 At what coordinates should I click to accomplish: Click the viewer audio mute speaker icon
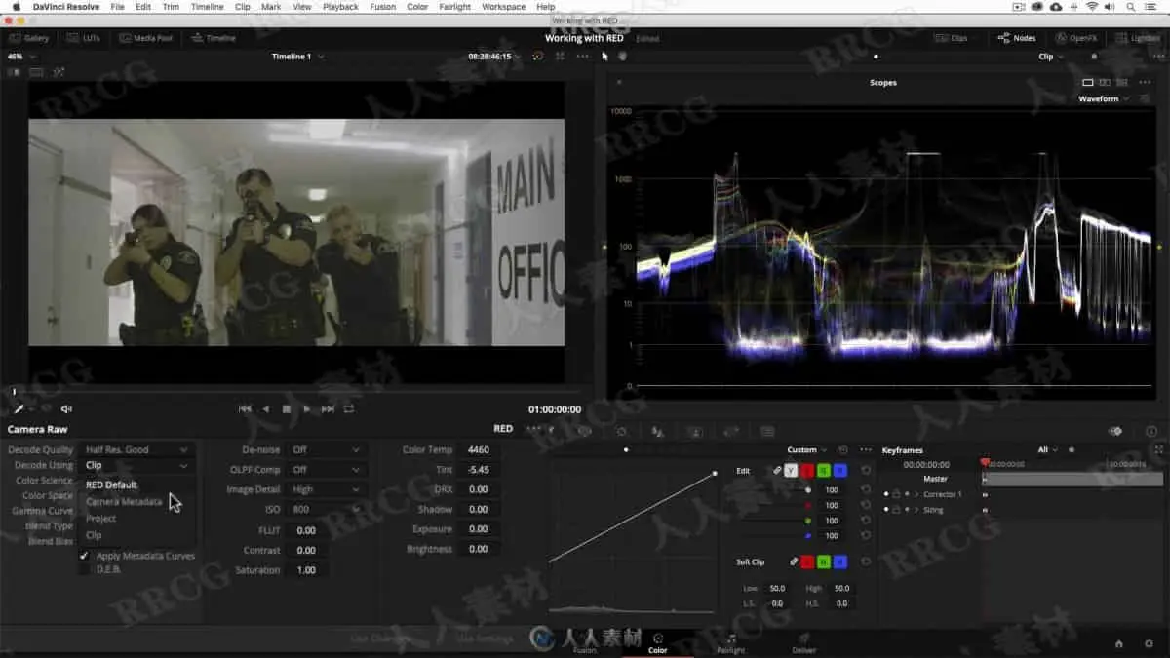coord(66,409)
